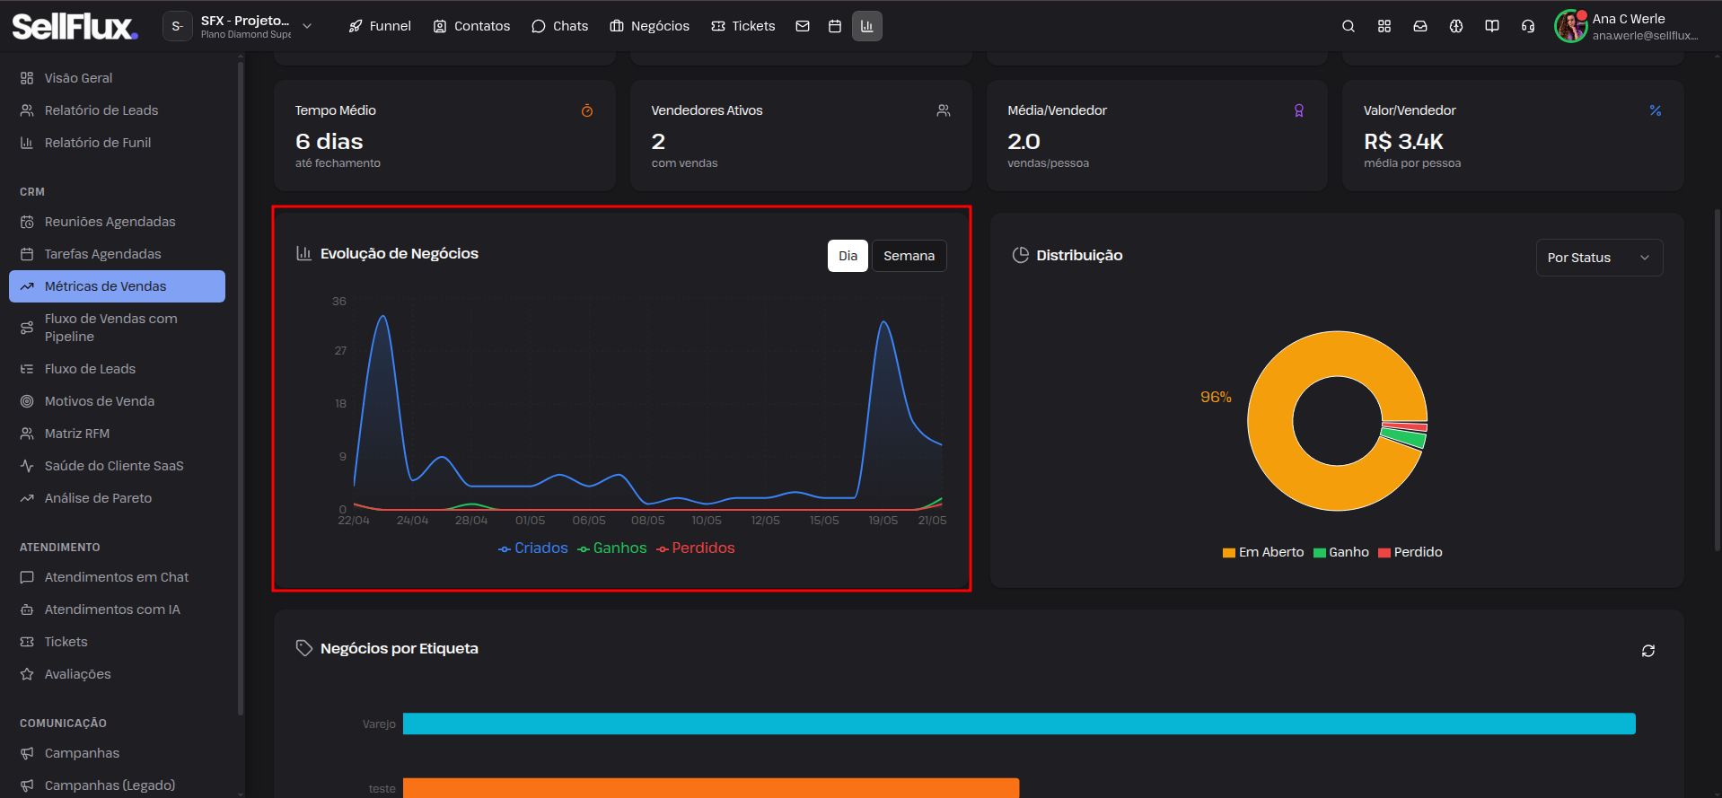Click the bar chart metrics icon in header
The width and height of the screenshot is (1722, 798).
(867, 26)
